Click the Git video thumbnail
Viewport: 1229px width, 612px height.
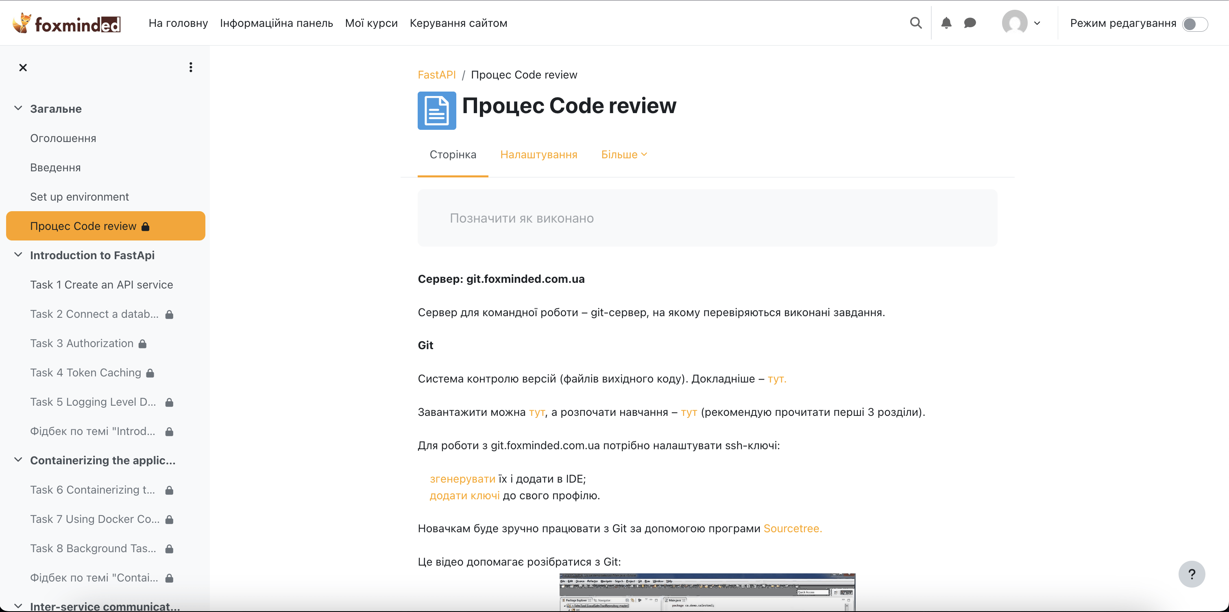[707, 592]
